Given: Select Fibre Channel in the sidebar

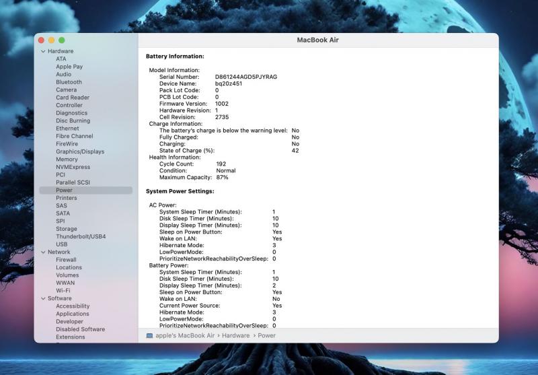Looking at the screenshot, I should (75, 136).
